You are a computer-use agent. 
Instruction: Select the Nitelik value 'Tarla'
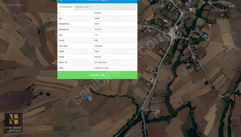click(x=96, y=51)
